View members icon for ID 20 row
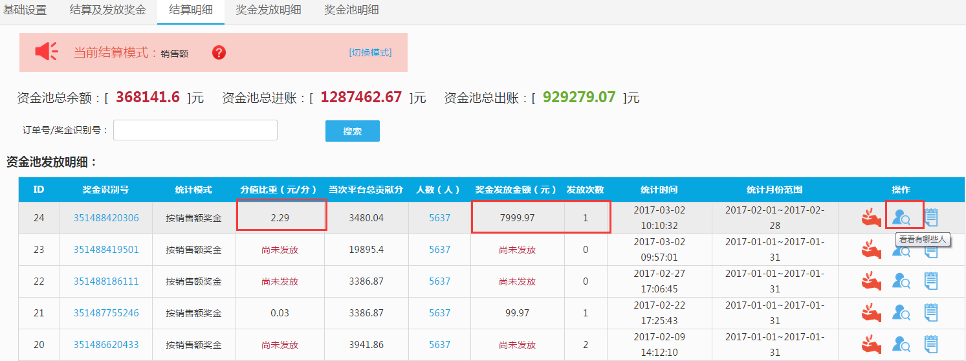 click(x=901, y=344)
